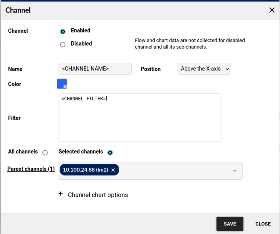This screenshot has height=234, width=280.
Task: Click the small picker corner of the color swatch
Action: [x=65, y=87]
